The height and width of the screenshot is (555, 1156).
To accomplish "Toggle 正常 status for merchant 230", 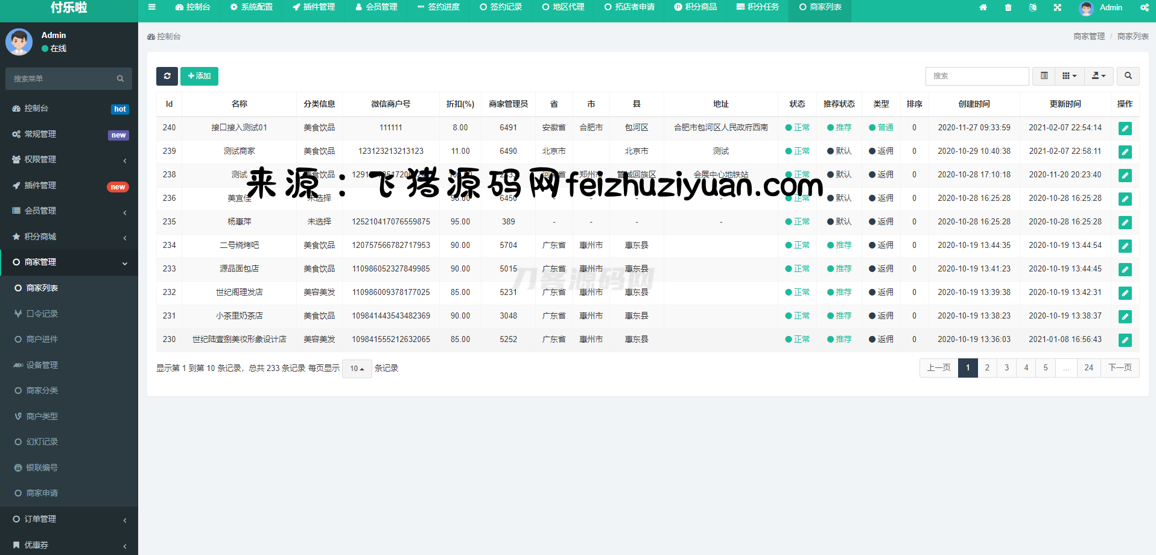I will [x=797, y=340].
